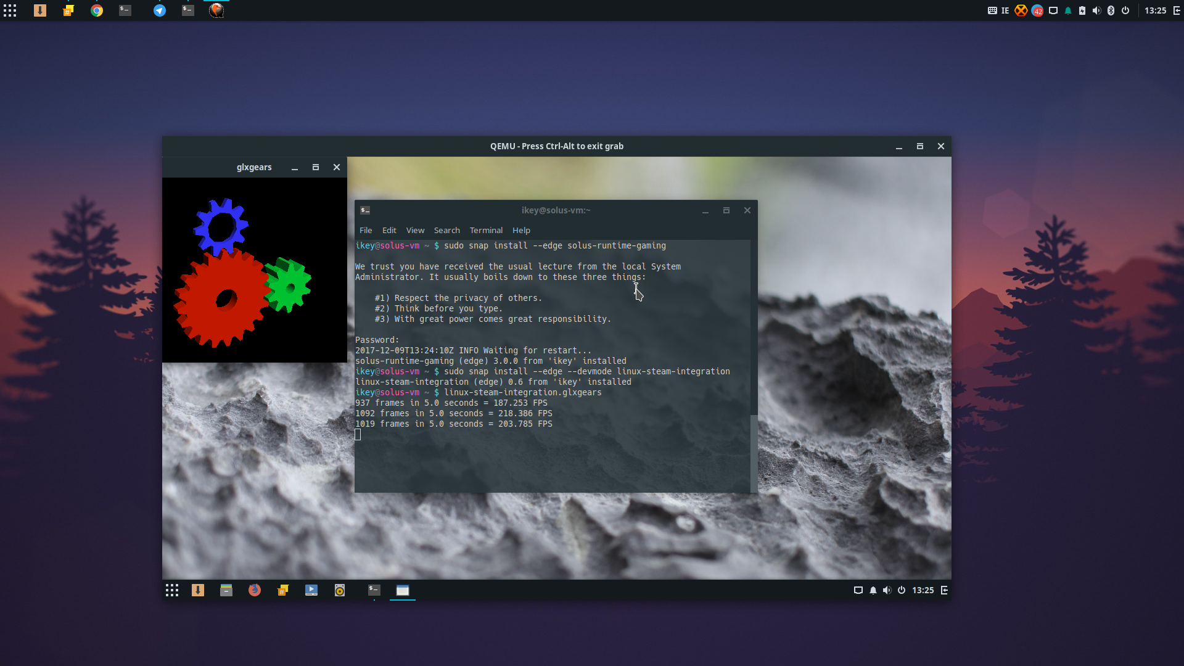Image resolution: width=1184 pixels, height=666 pixels.
Task: Launch Software Center in guest taskbar
Action: point(198,590)
